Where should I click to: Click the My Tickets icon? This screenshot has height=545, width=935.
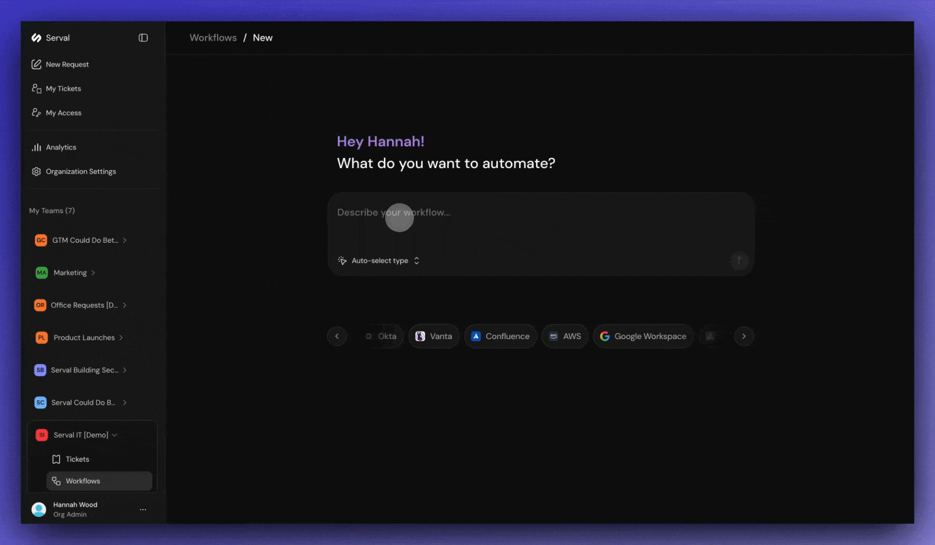36,88
